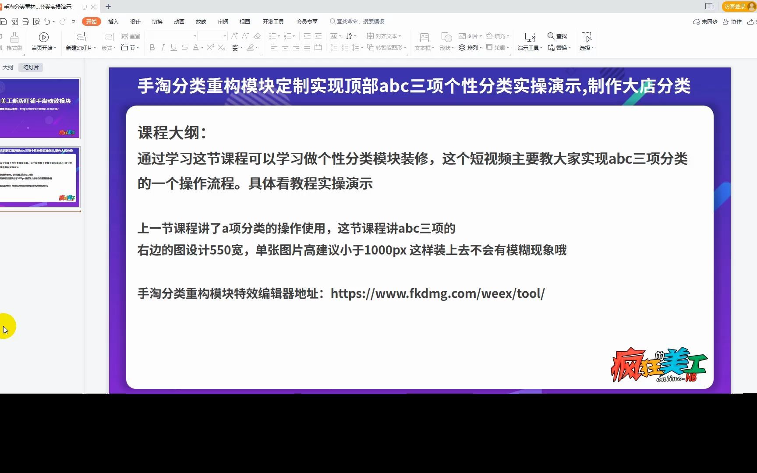The width and height of the screenshot is (757, 473).
Task: Open shape Fill (填充) color
Action: [x=498, y=36]
